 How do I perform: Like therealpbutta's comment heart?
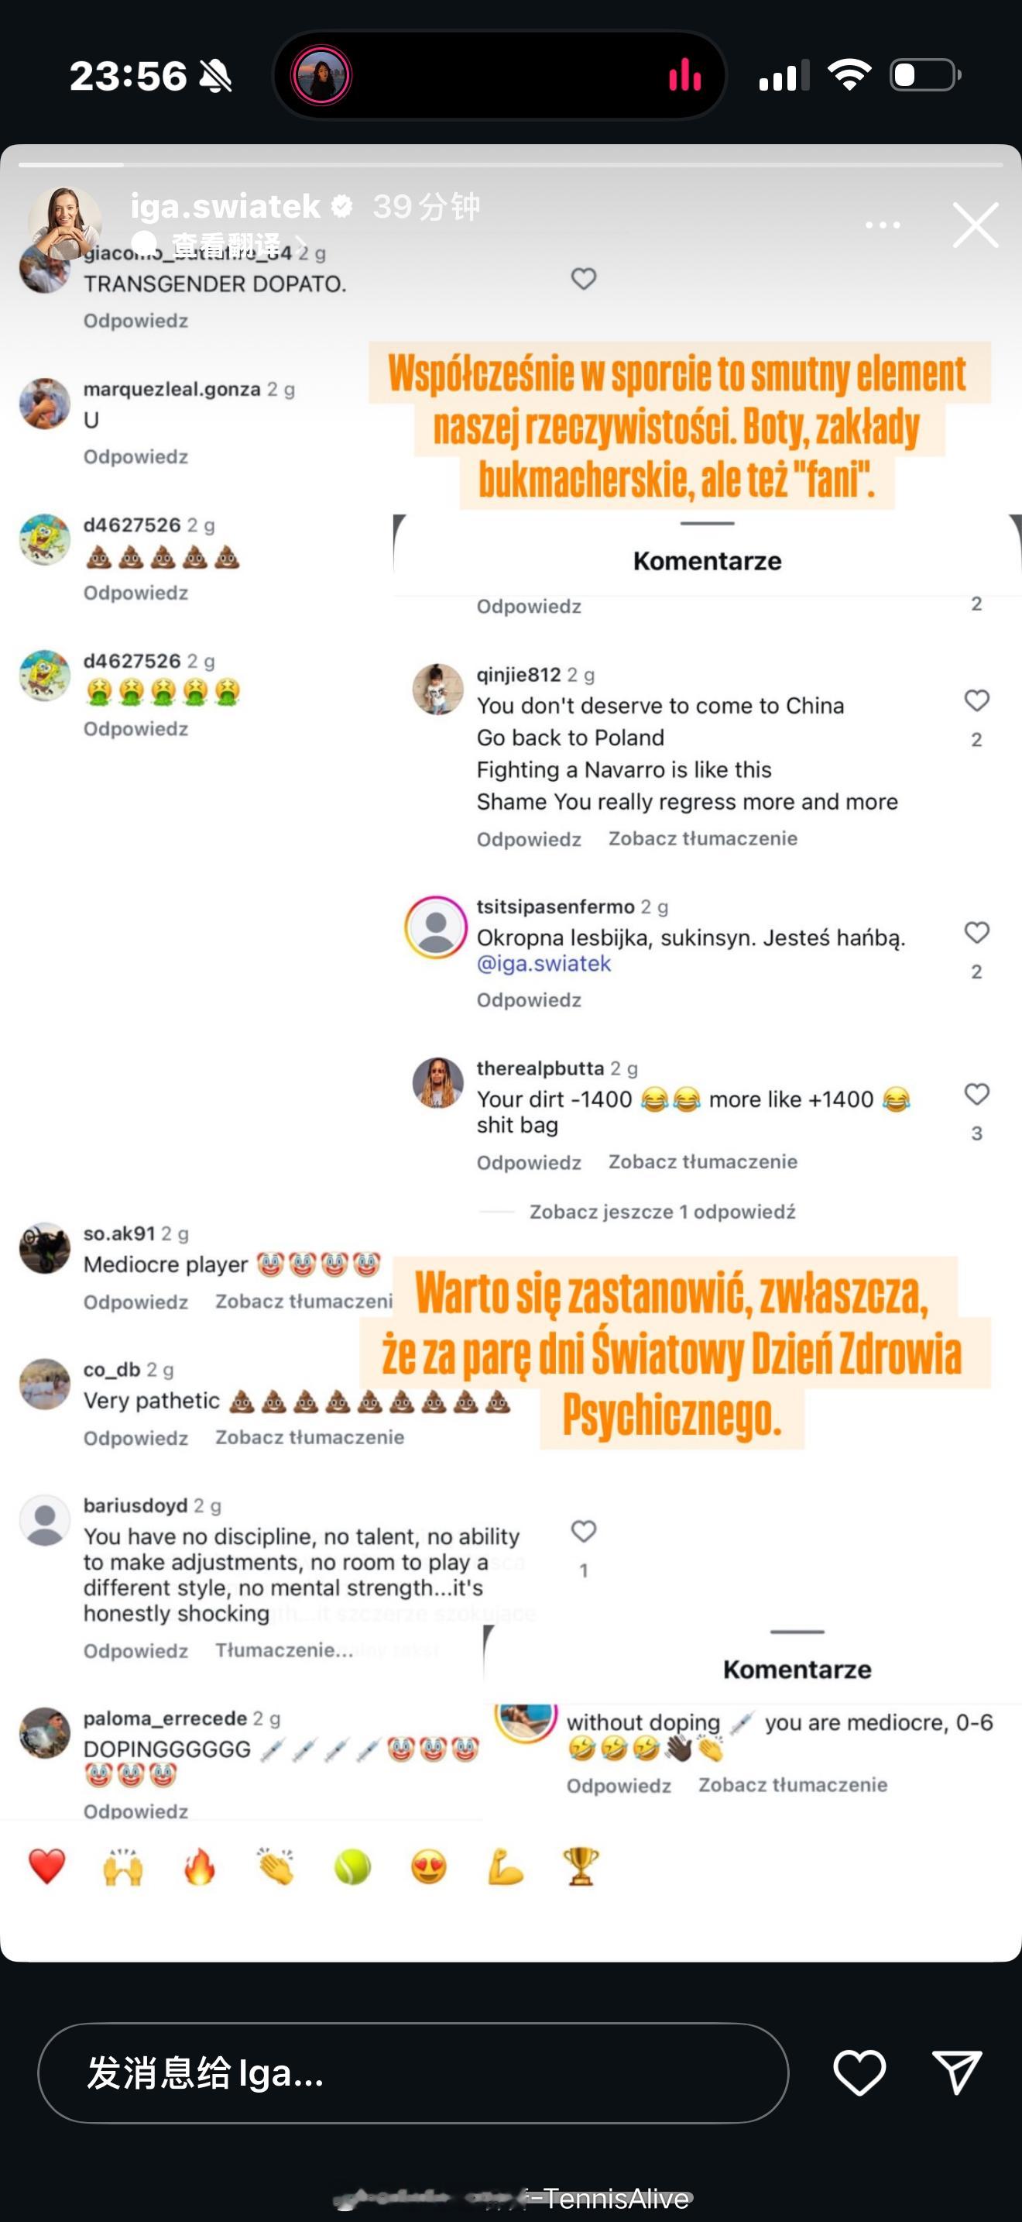coord(976,1094)
